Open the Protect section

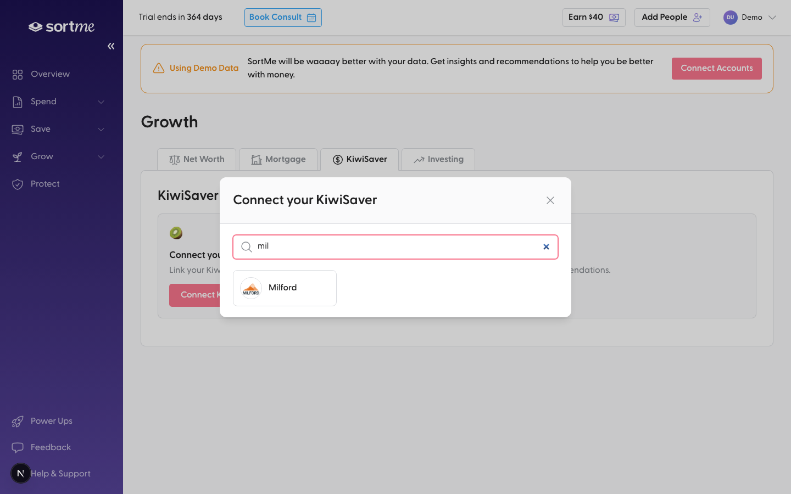pos(45,184)
